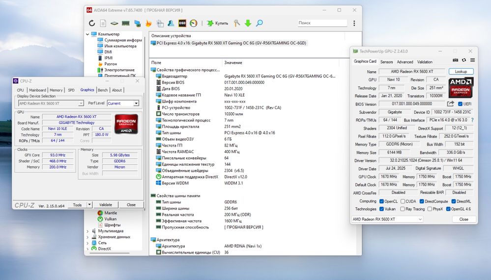Screen dimensions: 491x280
Task: Click the green download arrow icon
Action: click(x=248, y=23)
